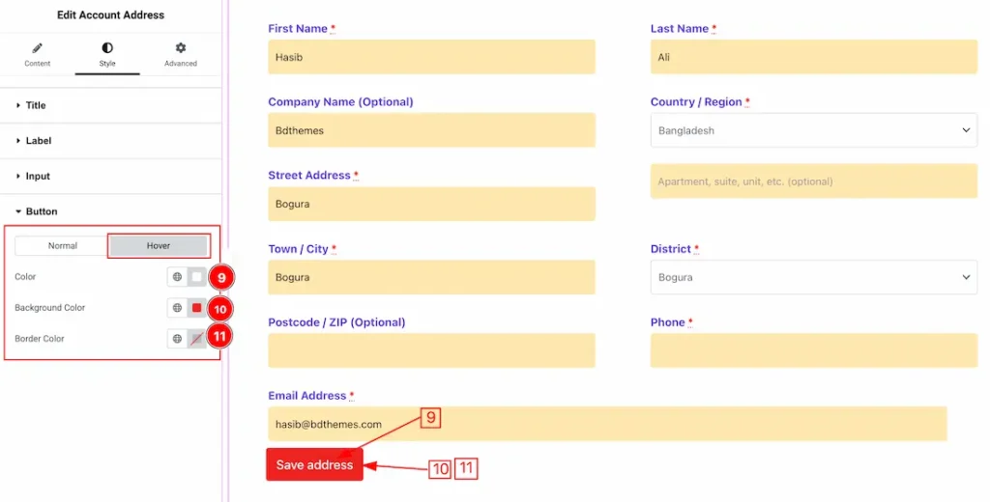Click globe icon beside Background Color
Viewport: 990px width, 502px height.
pos(178,308)
